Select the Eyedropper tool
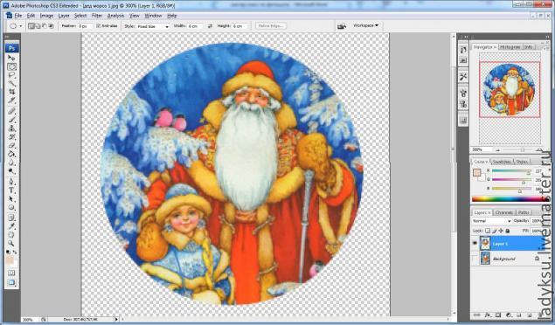 click(11, 226)
